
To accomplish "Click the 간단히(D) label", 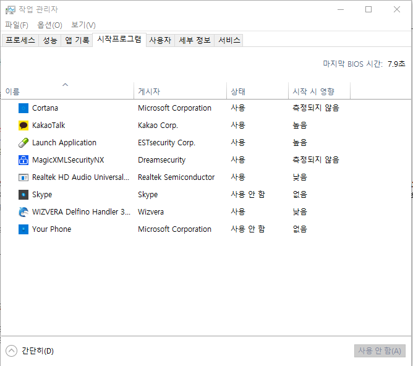I will [x=38, y=351].
